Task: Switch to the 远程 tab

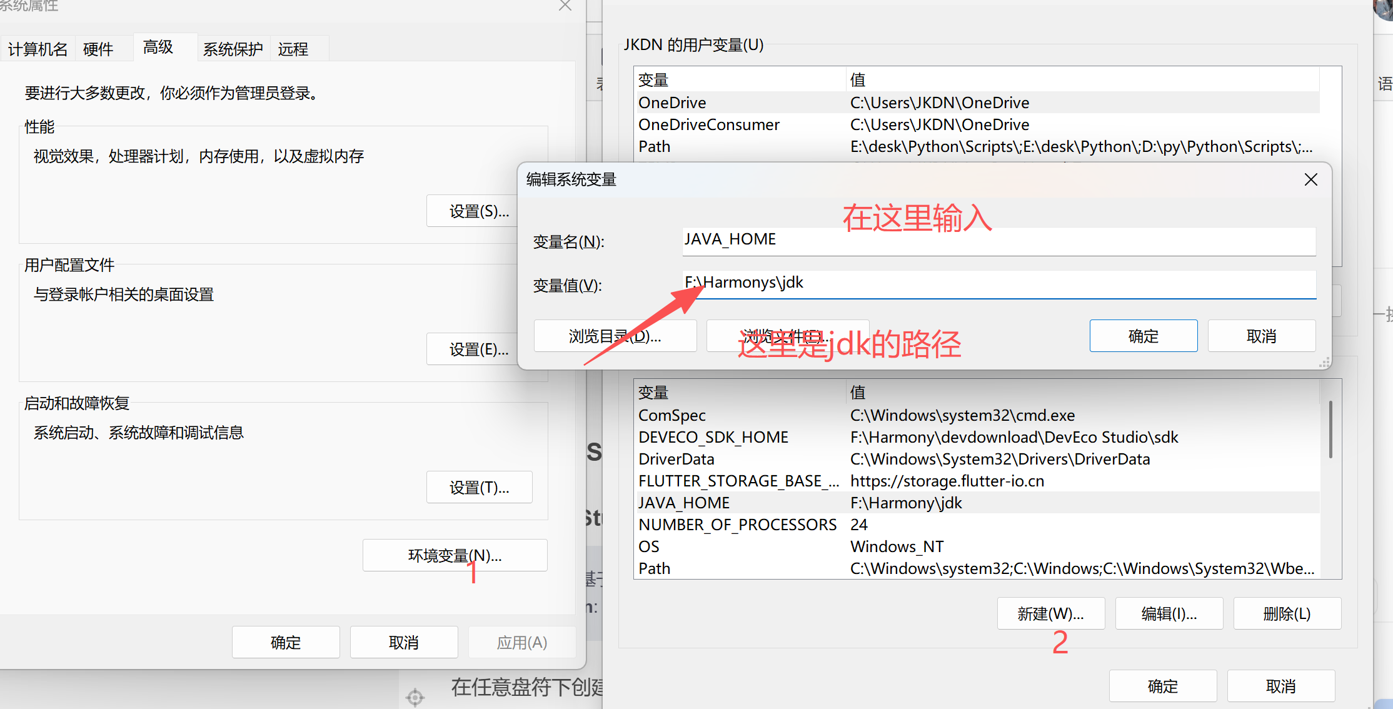Action: 293,49
